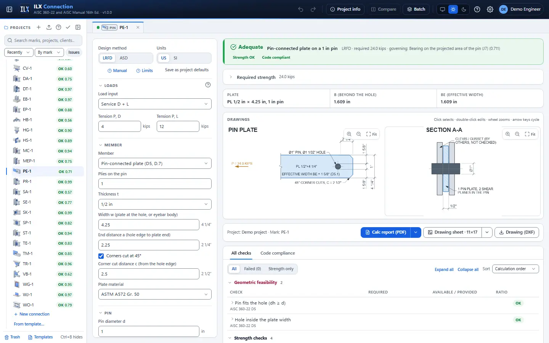The image size is (549, 343).
Task: Expand the Required strength row
Action: pyautogui.click(x=383, y=77)
